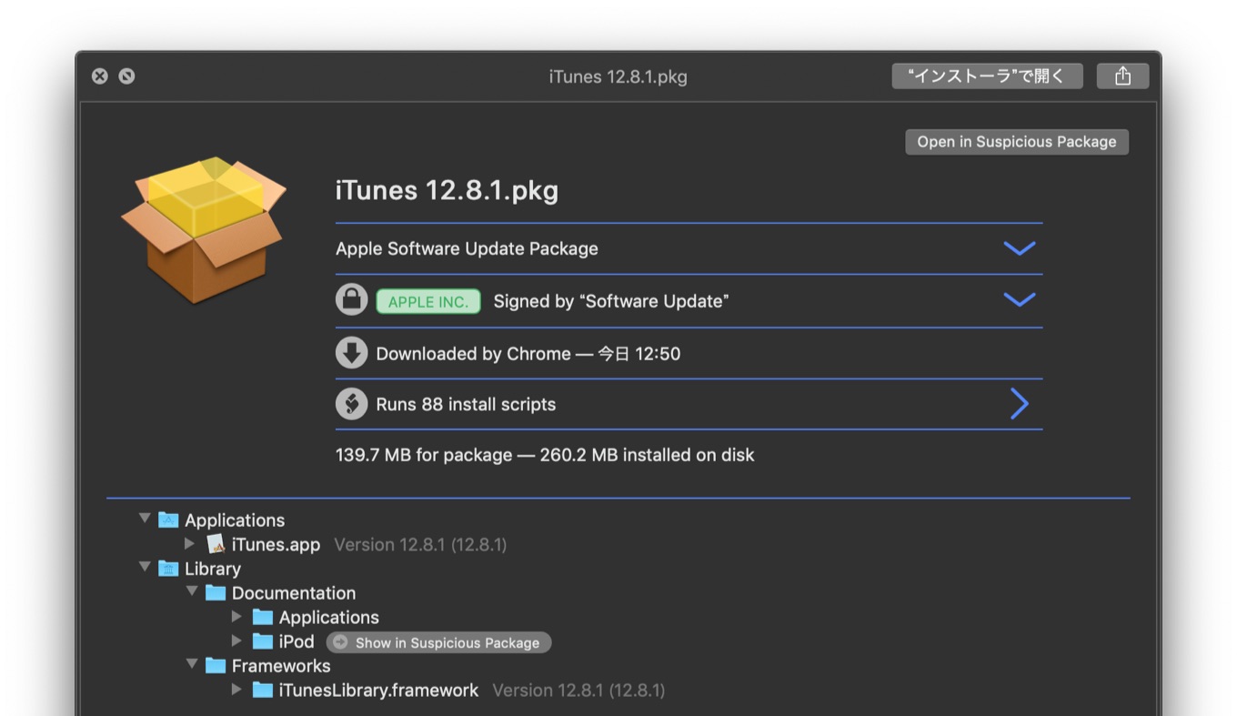Image resolution: width=1237 pixels, height=716 pixels.
Task: Click the "インストーラ"で開く button
Action: click(987, 76)
